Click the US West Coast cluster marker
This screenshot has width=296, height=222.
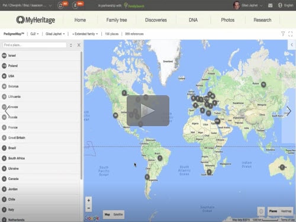click(115, 115)
